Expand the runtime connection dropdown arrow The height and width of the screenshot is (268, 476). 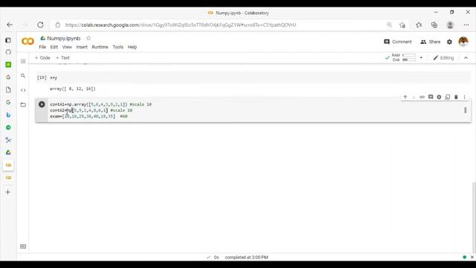pos(421,58)
